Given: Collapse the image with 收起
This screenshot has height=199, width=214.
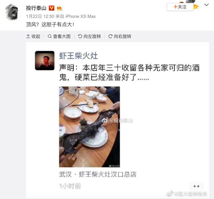Looking at the screenshot, I should coord(33,36).
